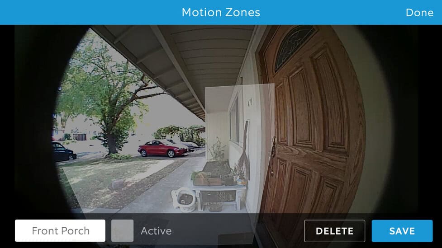Save the motion zone with SAVE
Viewport: 442px width, 248px height.
point(402,231)
